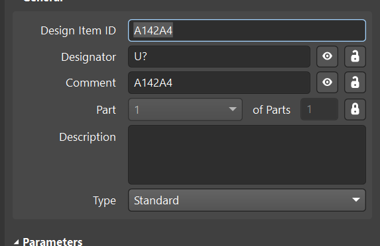Click the Designator label text
The width and height of the screenshot is (380, 246).
coord(88,57)
